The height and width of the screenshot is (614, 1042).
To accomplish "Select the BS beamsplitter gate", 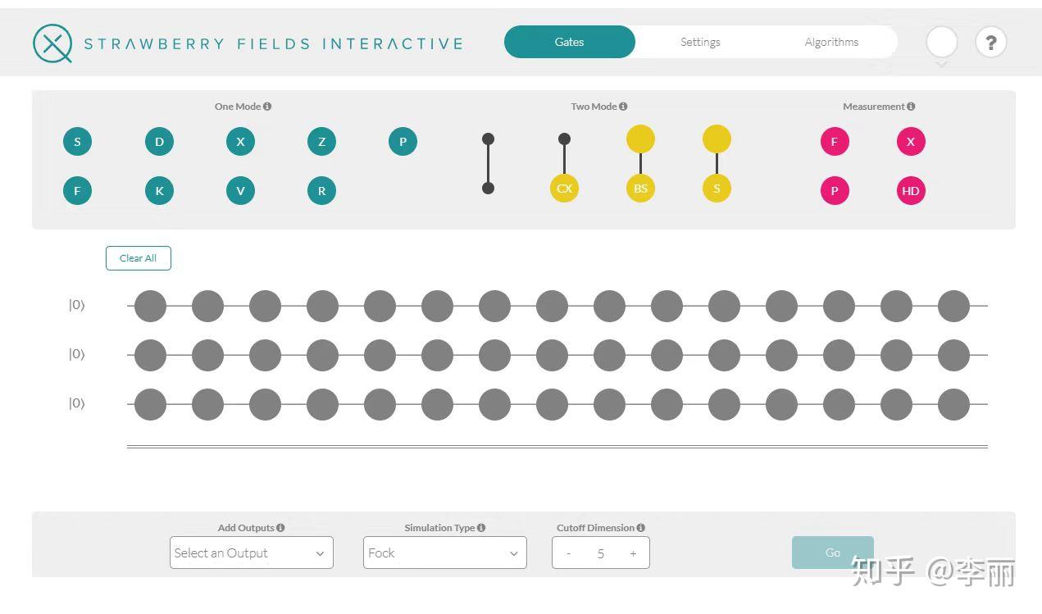I will [x=640, y=188].
